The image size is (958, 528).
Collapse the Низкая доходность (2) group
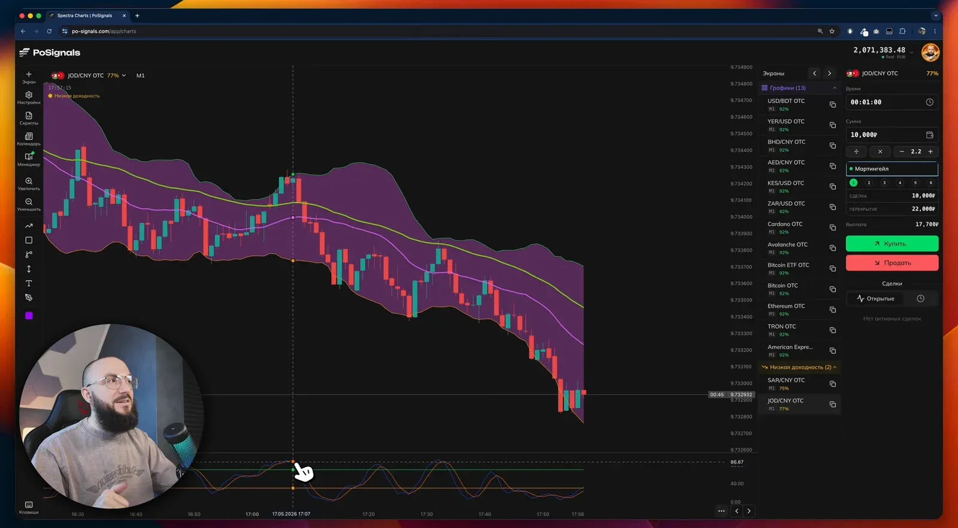(x=835, y=367)
